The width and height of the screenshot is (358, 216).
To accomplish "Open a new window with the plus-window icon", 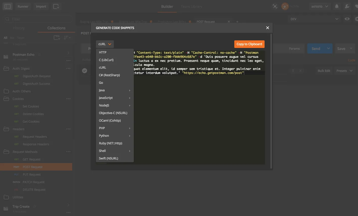I will point(56,7).
